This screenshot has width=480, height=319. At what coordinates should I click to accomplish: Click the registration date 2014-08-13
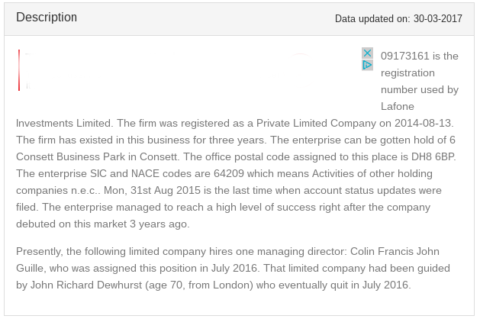tap(424, 123)
